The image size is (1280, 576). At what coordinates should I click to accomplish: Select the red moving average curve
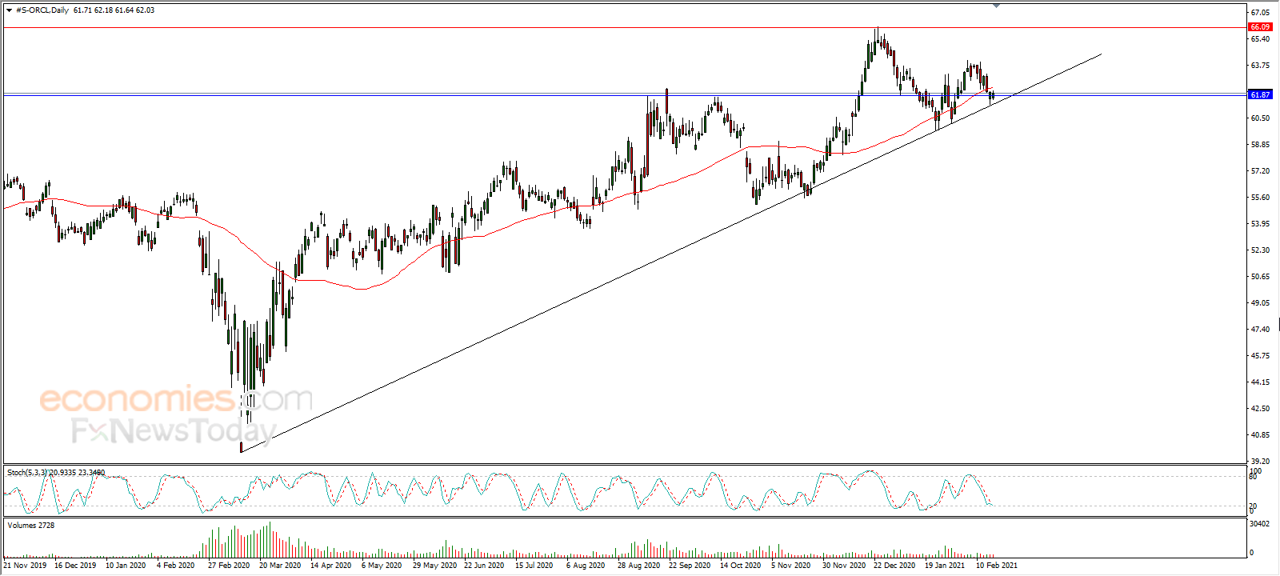pyautogui.click(x=360, y=288)
